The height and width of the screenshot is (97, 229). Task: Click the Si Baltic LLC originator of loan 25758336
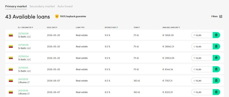pyautogui.click(x=25, y=37)
